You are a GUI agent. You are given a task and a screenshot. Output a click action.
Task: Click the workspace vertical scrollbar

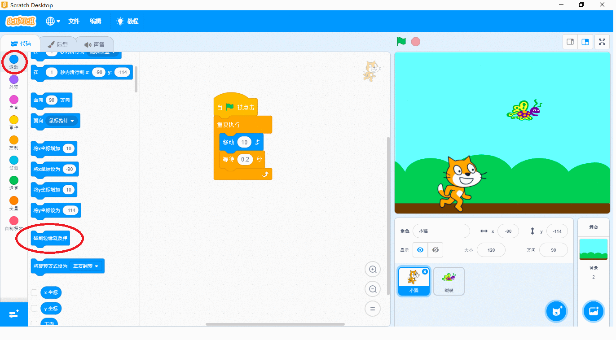pyautogui.click(x=388, y=216)
